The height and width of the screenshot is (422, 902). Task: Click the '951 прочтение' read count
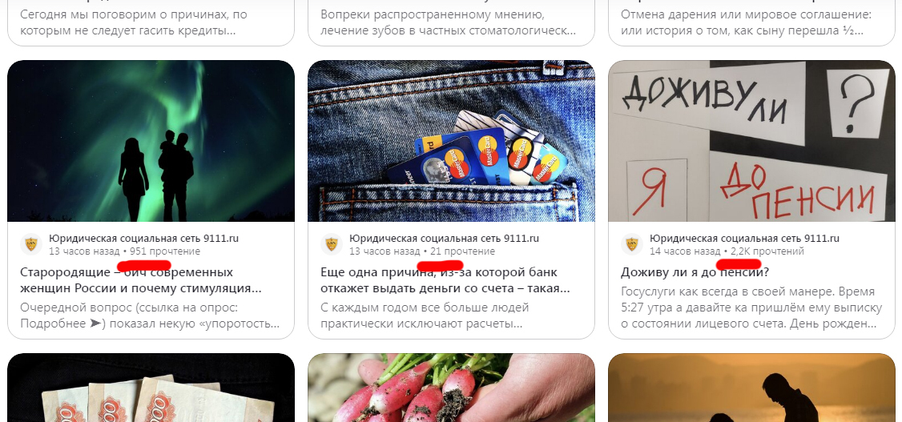(165, 251)
